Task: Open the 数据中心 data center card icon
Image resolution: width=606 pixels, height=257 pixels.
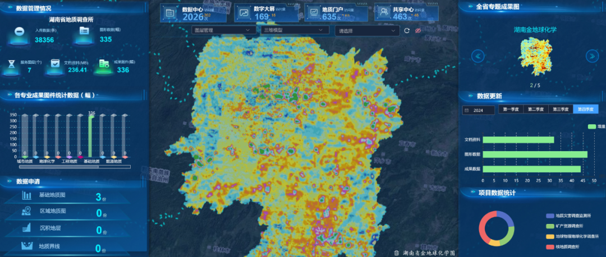Action: tap(171, 12)
